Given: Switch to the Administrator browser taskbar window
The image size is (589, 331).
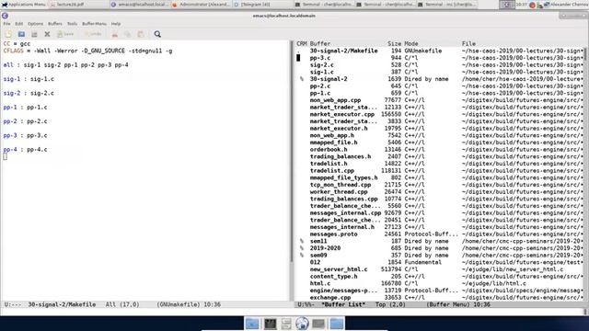Looking at the screenshot, I should (201, 5).
